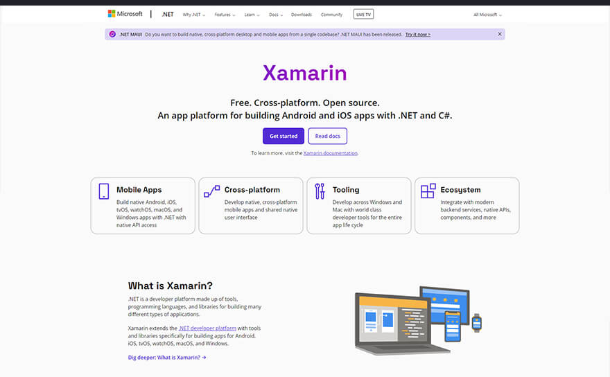Open 'Dig deeper: What is Xamarin?' link
Screen dimensions: 610x377
coord(167,358)
